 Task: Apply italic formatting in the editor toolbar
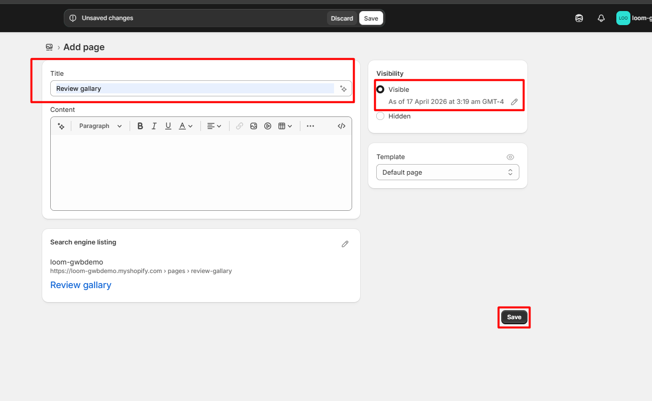pyautogui.click(x=154, y=126)
